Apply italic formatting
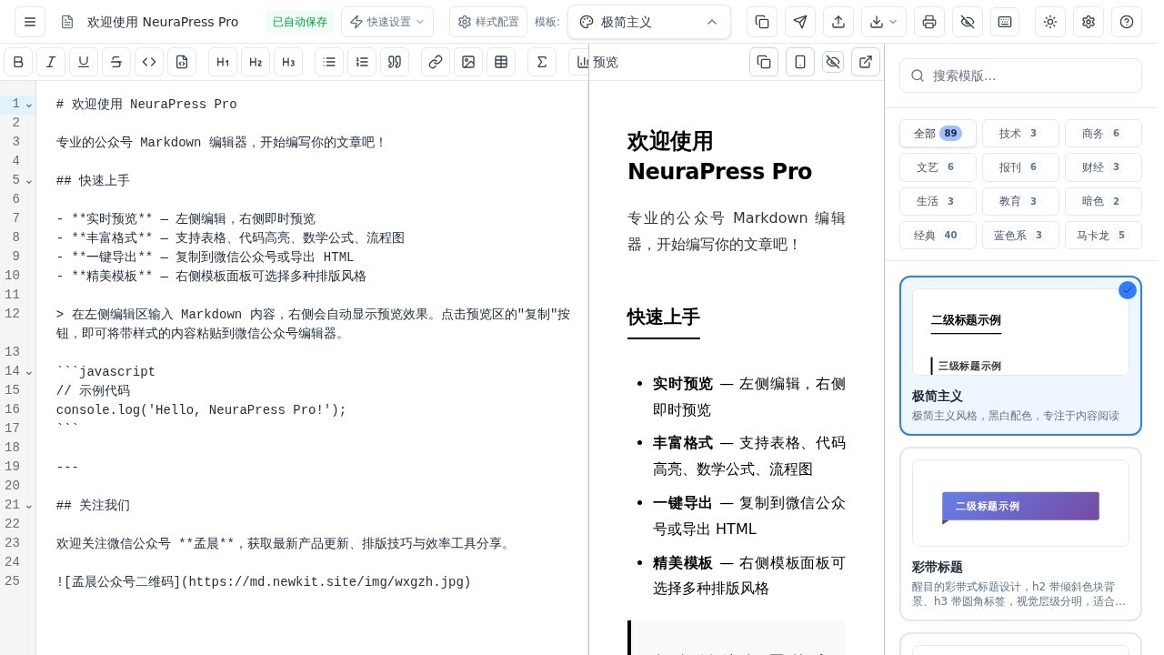This screenshot has height=655, width=1164. pos(51,62)
